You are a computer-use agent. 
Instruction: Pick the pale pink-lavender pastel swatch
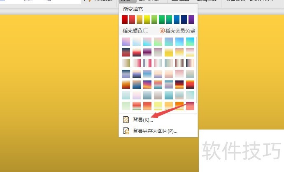pyautogui.click(x=137, y=95)
